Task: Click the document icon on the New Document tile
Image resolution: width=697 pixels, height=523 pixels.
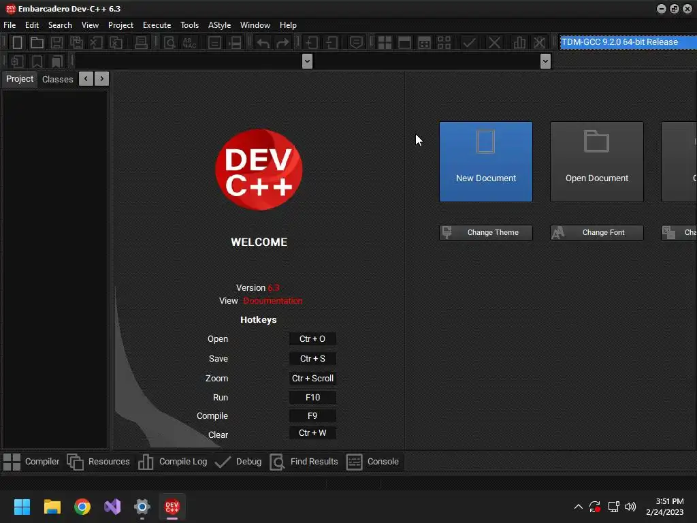Action: (x=485, y=142)
